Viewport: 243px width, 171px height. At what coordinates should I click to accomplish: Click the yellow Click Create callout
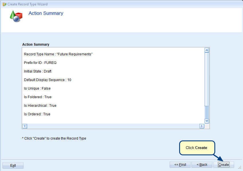tap(197, 148)
